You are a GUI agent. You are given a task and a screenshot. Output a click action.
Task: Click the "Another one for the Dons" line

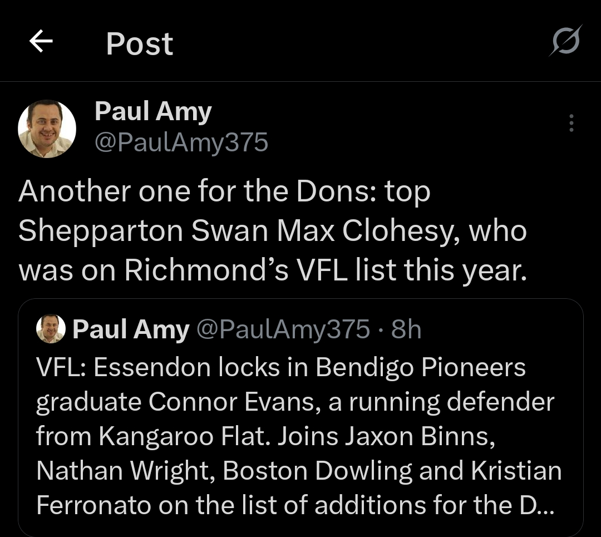click(x=225, y=192)
